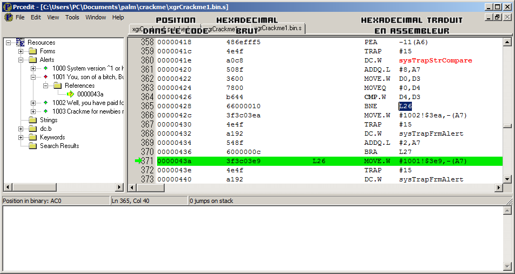Collapse alert 1001 node

coord(33,78)
